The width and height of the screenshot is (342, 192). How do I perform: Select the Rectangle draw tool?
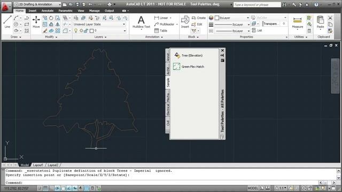click(27, 24)
